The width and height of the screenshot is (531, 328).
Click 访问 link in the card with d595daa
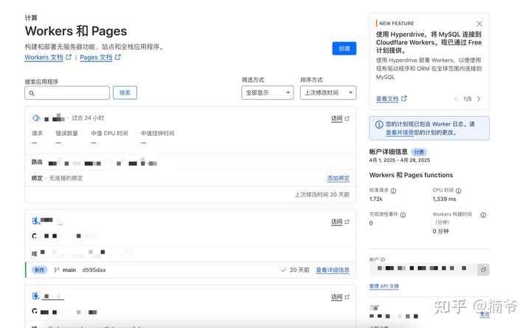(336, 222)
